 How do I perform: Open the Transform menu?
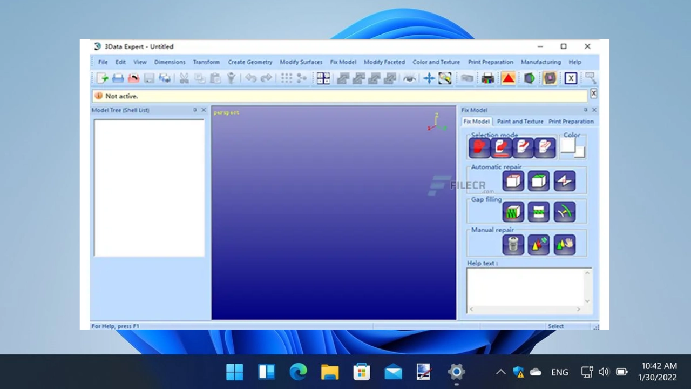[x=206, y=62]
